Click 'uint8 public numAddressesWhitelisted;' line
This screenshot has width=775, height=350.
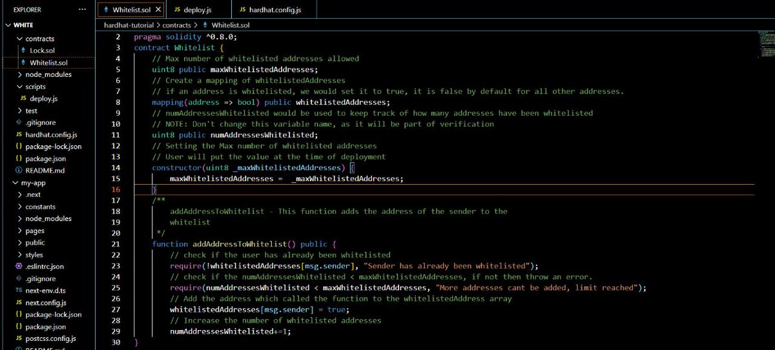click(235, 135)
